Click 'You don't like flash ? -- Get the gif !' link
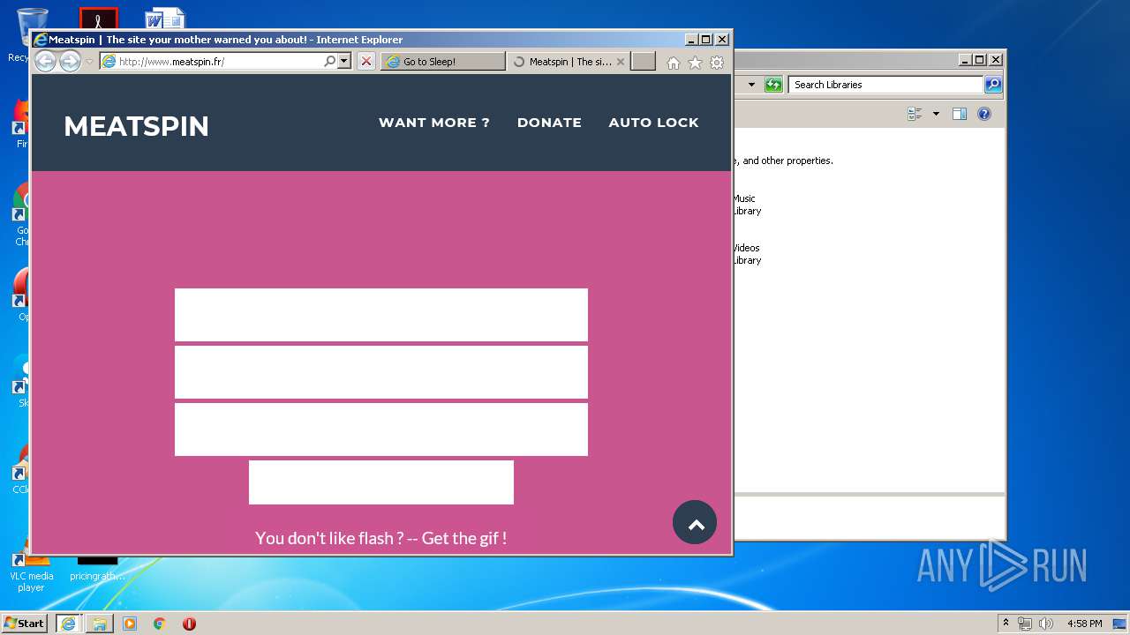This screenshot has width=1130, height=635. (381, 538)
